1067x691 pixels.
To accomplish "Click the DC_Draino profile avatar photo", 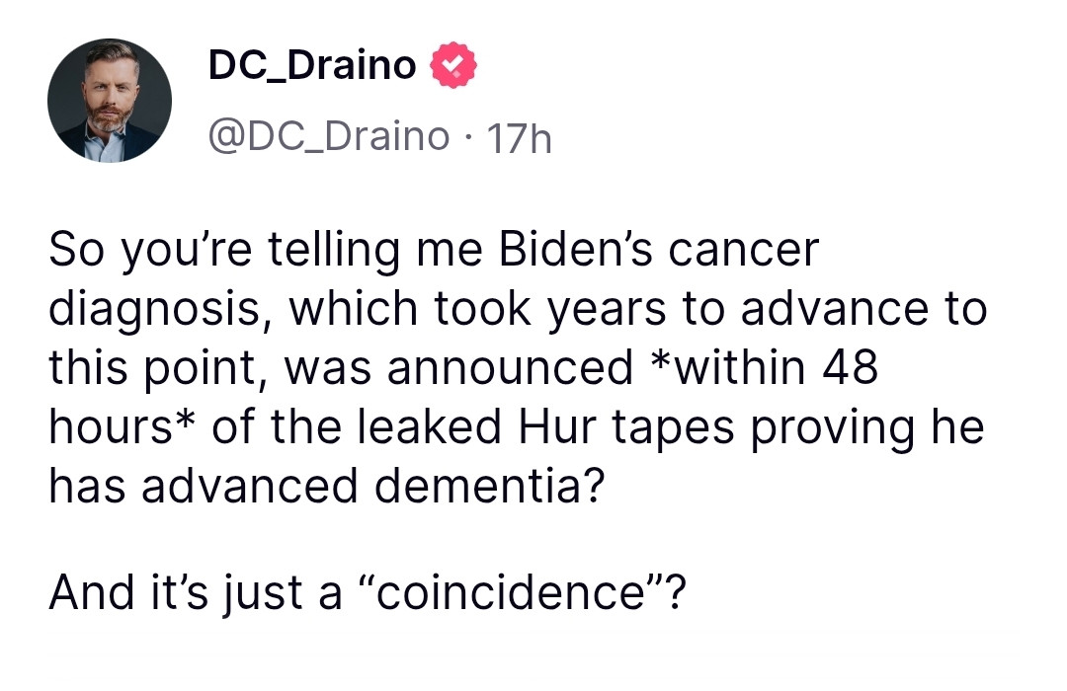I will pos(110,101).
